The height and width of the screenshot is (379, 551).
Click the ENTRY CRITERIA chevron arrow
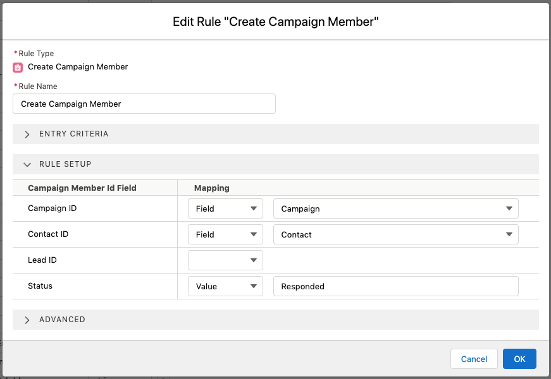[27, 134]
